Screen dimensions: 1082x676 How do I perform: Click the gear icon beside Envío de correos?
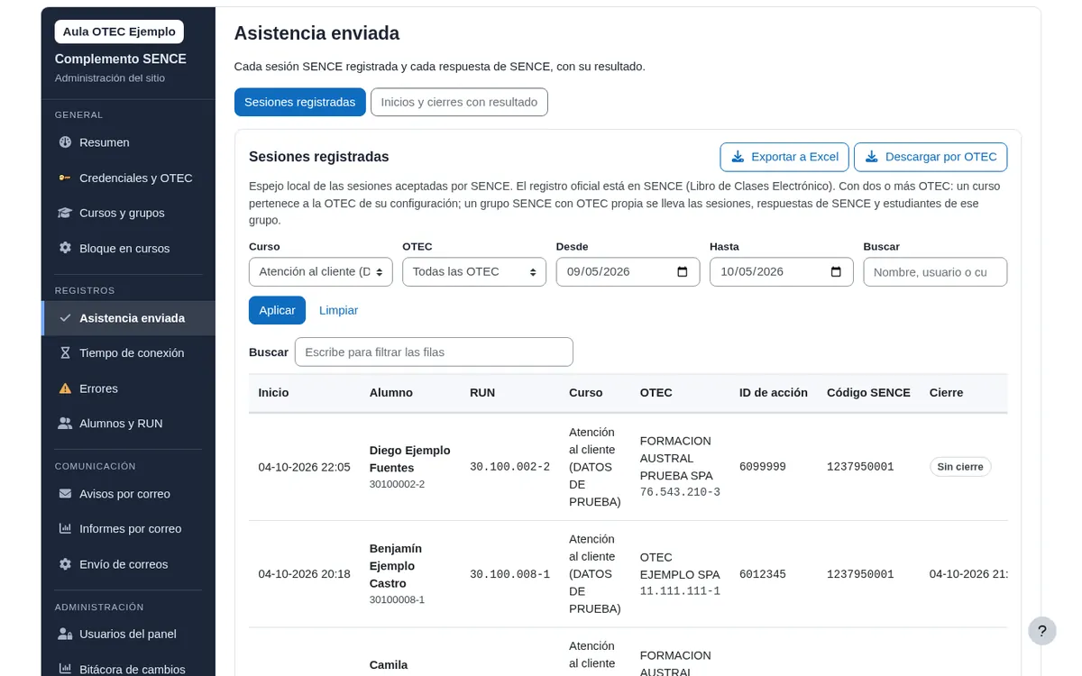coord(65,564)
